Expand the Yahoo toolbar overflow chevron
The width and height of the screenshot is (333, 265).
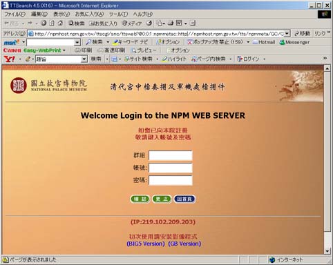[x=325, y=59]
